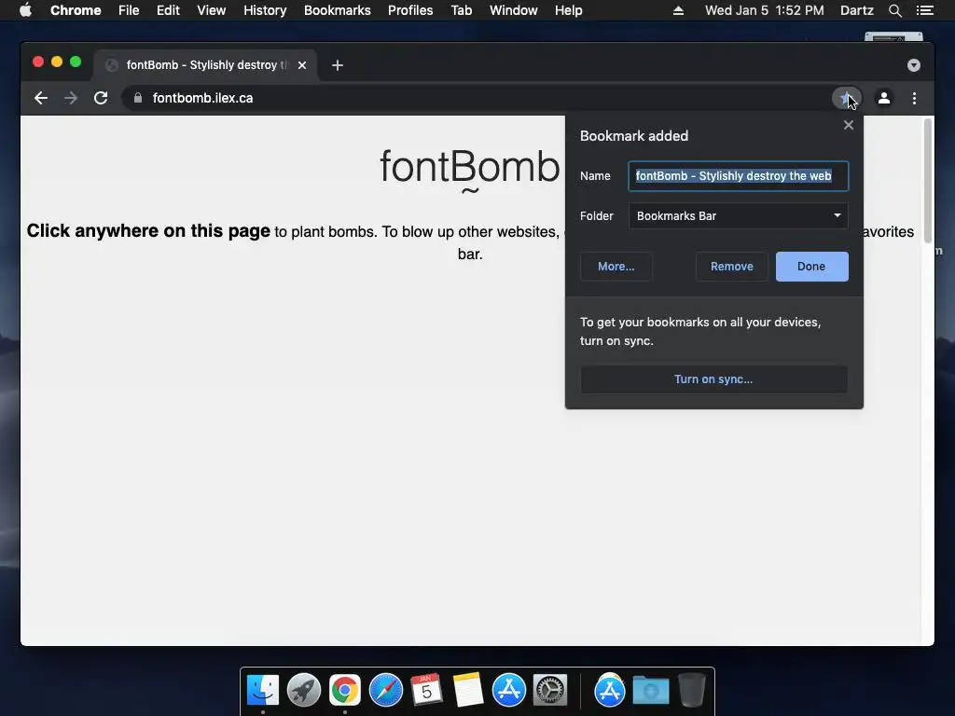This screenshot has height=716, width=955.
Task: Click the Dartz user name in menu bar
Action: [856, 10]
